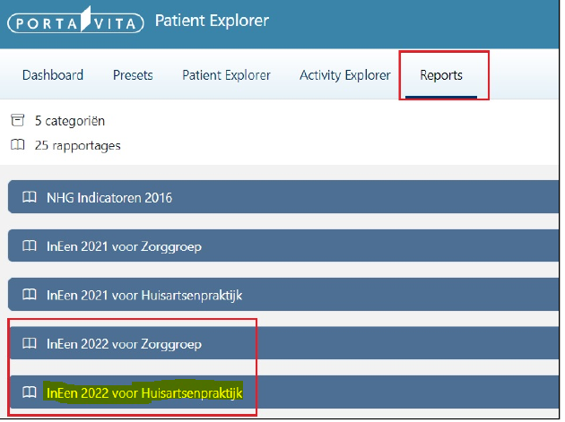Screen dimensions: 565x422
Task: Open the Presets tab
Action: point(133,75)
